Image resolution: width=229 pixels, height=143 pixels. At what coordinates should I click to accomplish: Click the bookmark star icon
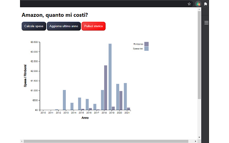pos(189,4)
